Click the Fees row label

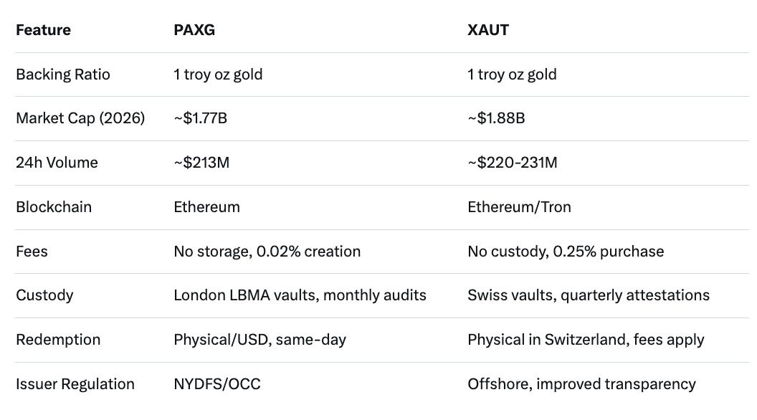pyautogui.click(x=32, y=252)
